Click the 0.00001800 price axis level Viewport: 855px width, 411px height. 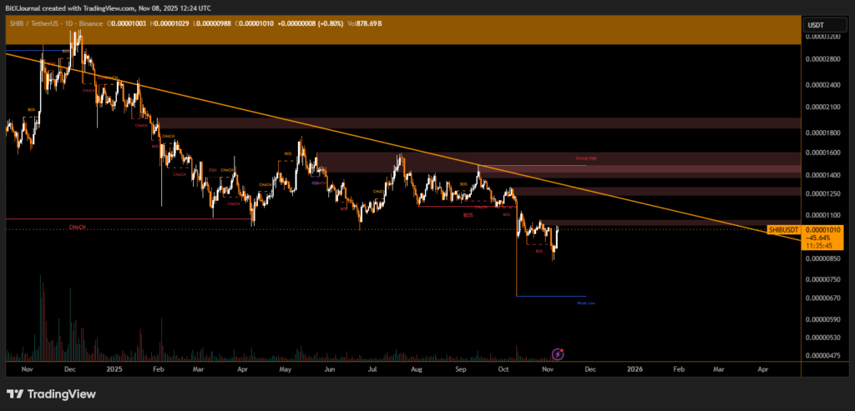(823, 132)
